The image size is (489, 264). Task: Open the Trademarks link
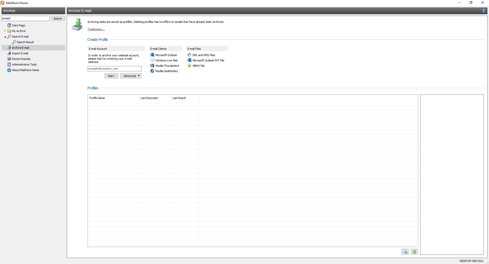(x=96, y=29)
